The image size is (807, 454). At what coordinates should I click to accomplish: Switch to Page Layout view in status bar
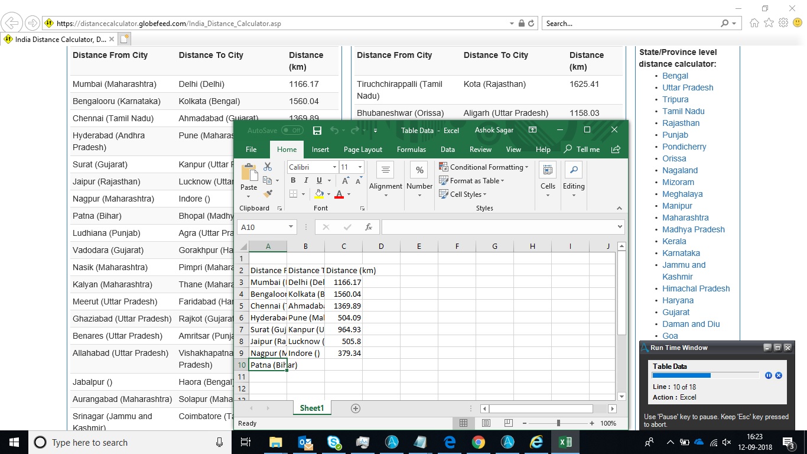coord(486,423)
